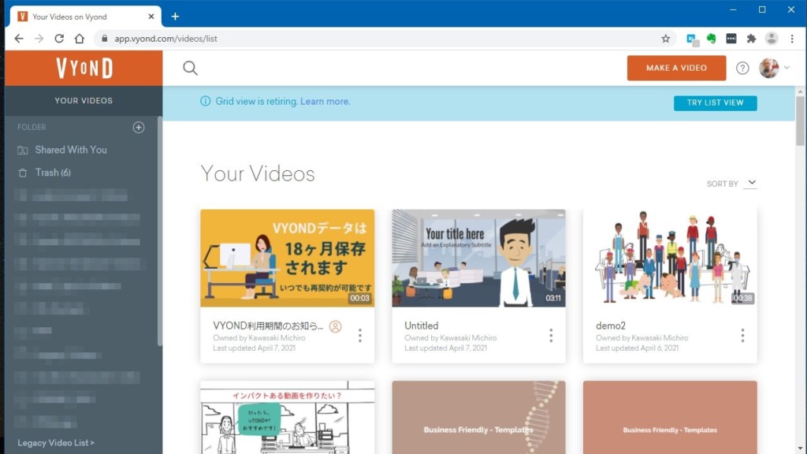The width and height of the screenshot is (807, 454).
Task: Open the Chrome three-dot menu
Action: (792, 39)
